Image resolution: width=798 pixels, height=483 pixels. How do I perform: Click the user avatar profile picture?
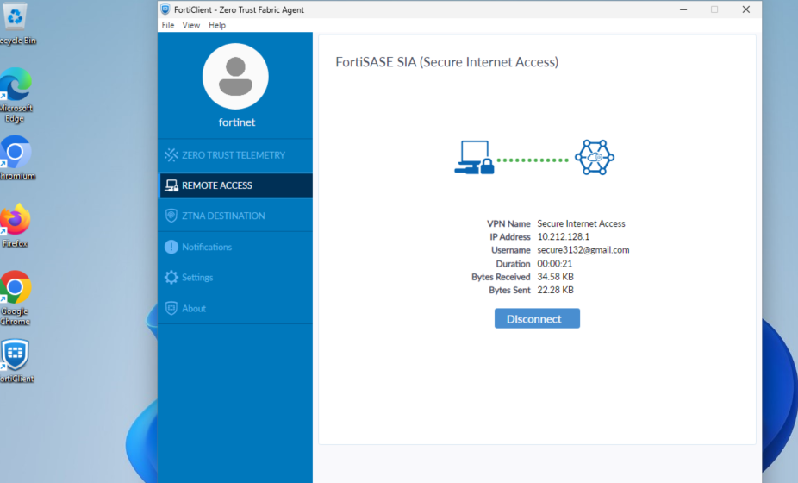point(235,77)
